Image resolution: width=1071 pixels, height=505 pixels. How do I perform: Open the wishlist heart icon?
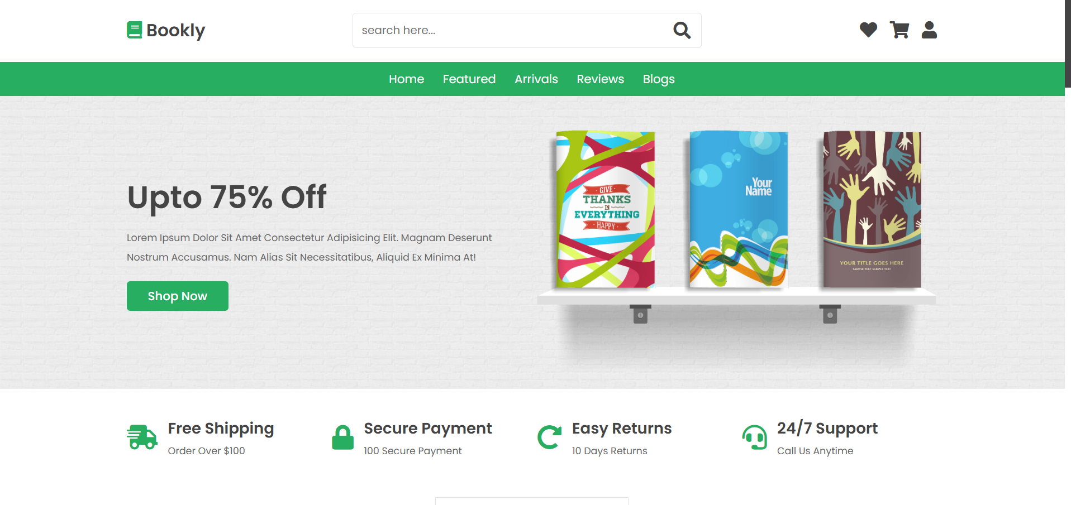pos(868,30)
